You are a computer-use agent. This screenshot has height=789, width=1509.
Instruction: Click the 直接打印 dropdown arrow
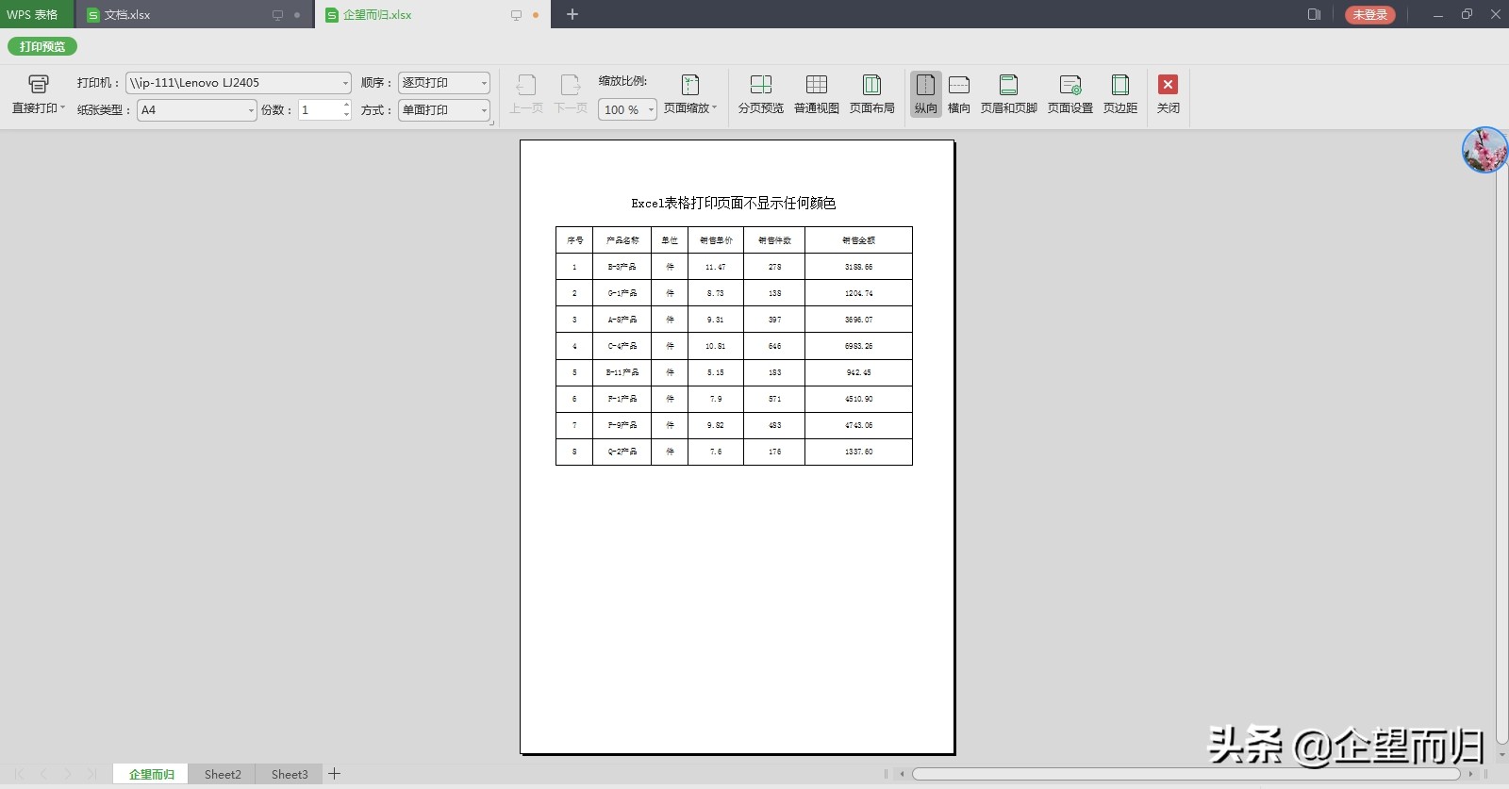[x=63, y=108]
